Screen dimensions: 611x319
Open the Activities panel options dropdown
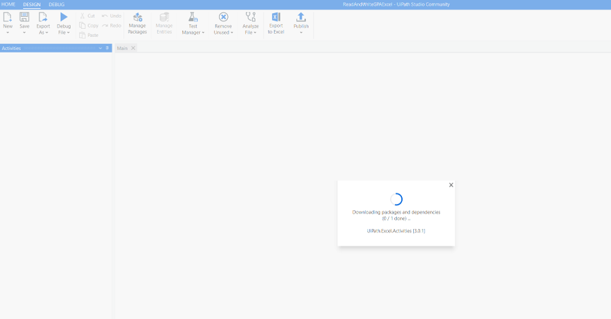100,48
